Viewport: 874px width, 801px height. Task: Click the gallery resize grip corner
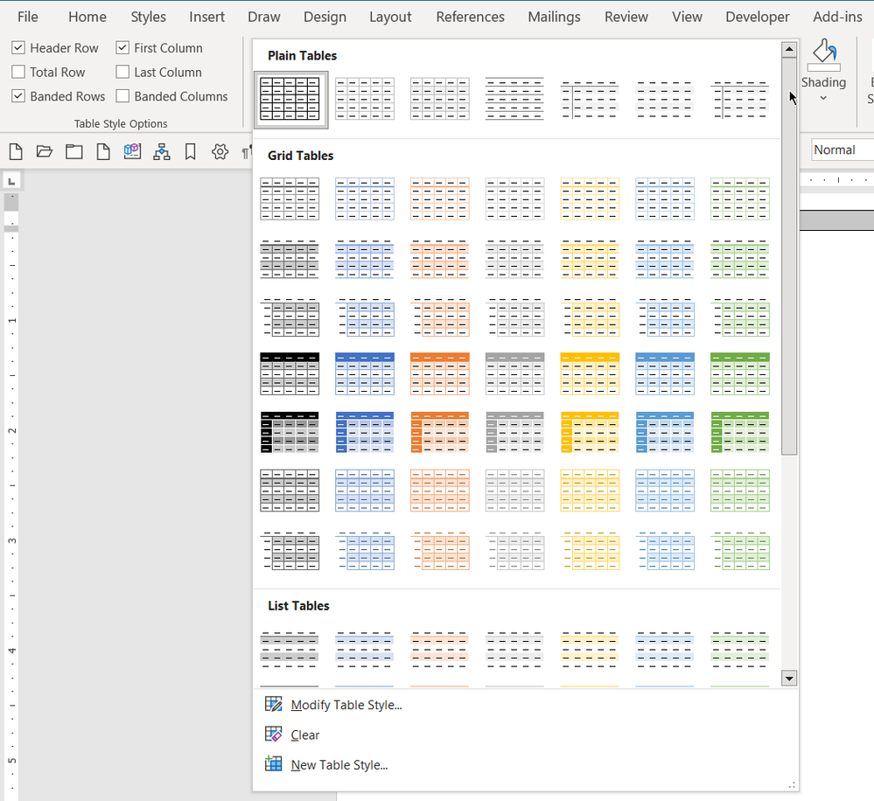(792, 785)
